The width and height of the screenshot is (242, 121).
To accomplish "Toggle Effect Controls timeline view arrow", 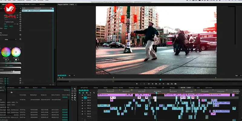I will click(x=21, y=8).
